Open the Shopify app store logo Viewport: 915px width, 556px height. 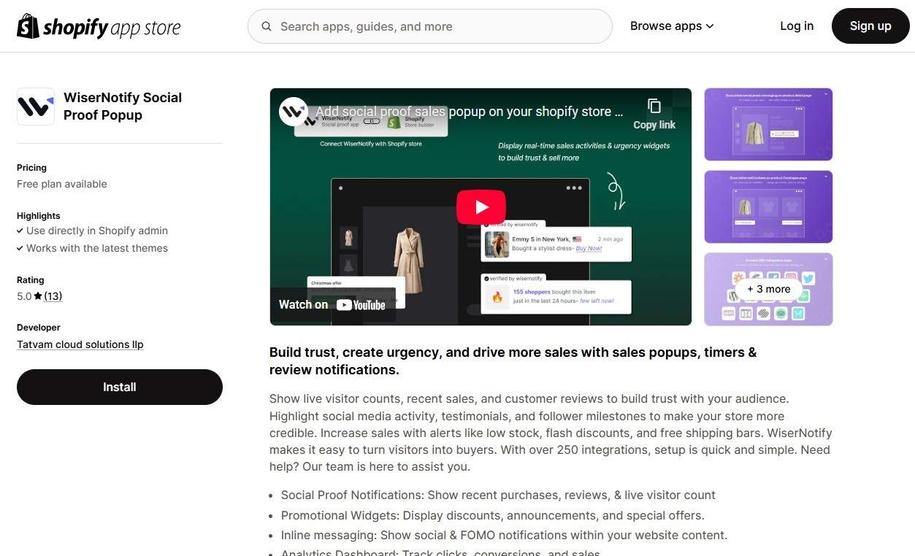click(99, 26)
